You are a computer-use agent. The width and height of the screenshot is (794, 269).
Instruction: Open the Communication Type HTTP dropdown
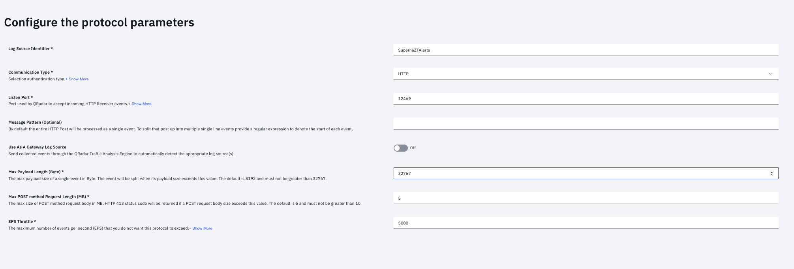[x=586, y=74]
